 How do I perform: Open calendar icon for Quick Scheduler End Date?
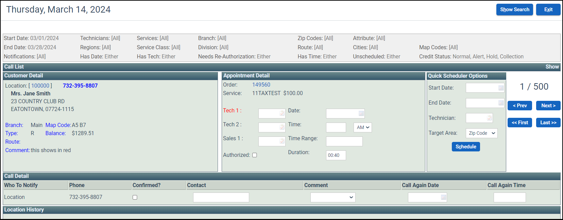[x=501, y=103]
